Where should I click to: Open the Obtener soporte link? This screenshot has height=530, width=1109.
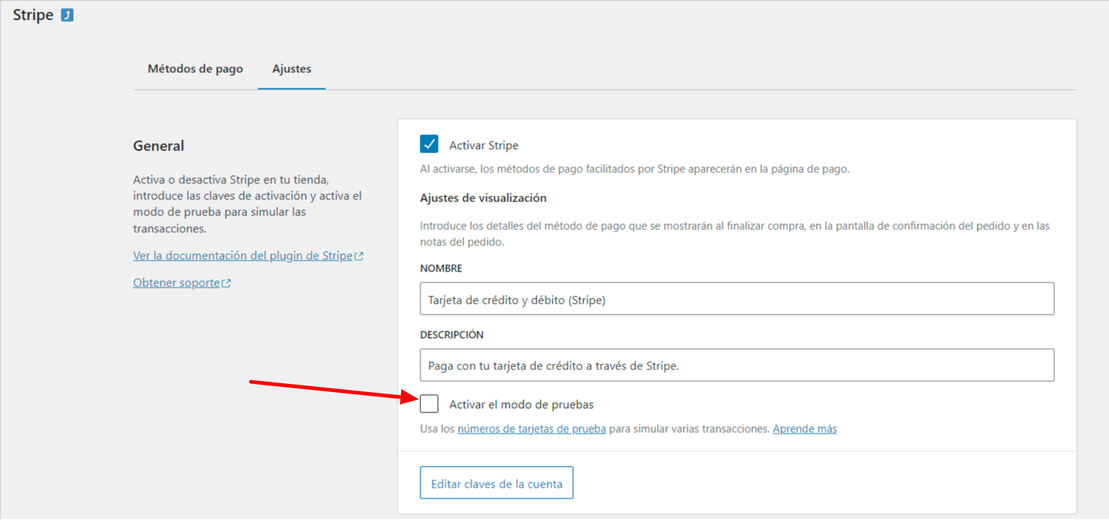click(x=182, y=283)
